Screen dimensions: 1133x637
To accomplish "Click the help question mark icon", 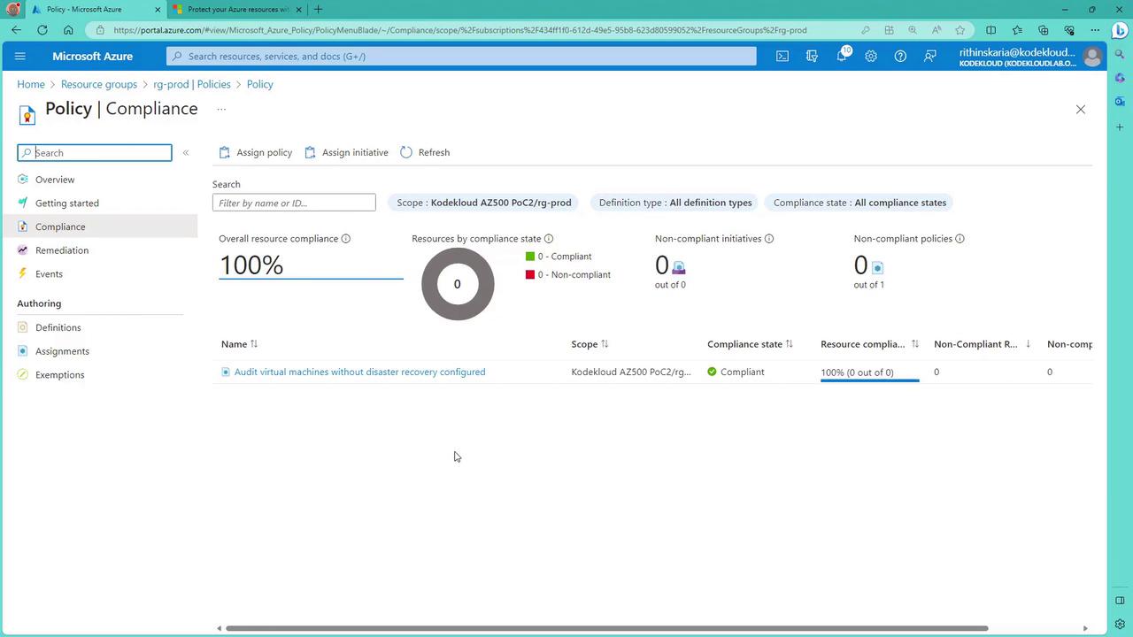I will click(x=900, y=56).
